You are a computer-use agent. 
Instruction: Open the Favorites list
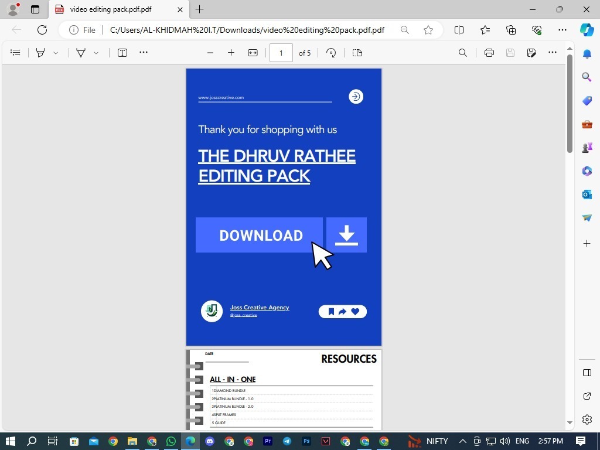tap(485, 30)
